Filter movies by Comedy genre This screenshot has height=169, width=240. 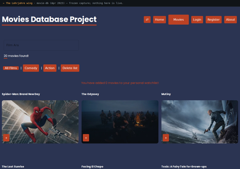[31, 68]
